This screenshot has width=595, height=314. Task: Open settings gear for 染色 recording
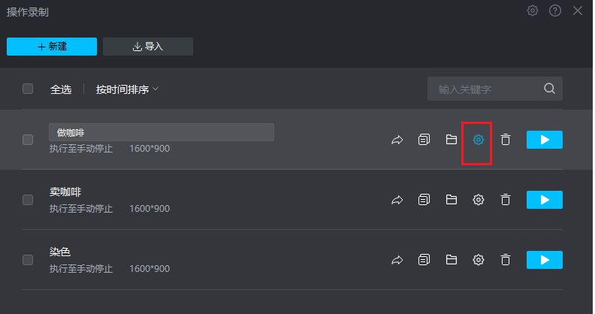tap(478, 260)
